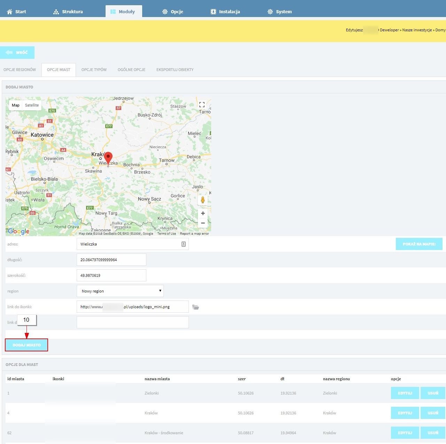Open file browser folder icon for ikonki link
446x444 pixels.
click(x=196, y=307)
